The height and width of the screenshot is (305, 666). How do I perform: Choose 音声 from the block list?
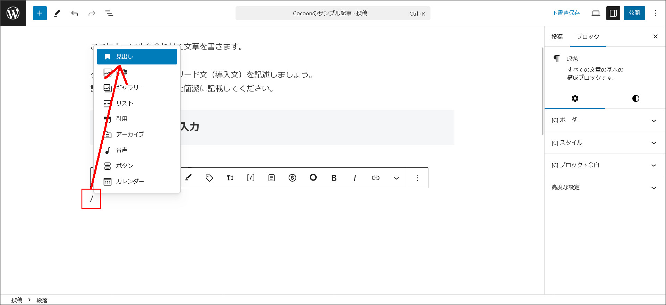tap(137, 150)
